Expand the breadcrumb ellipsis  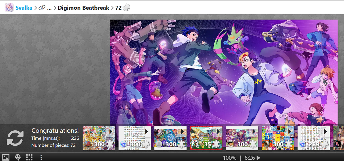coord(49,8)
